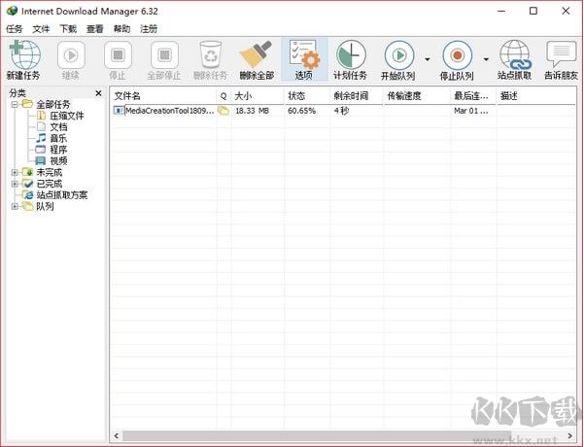584x447 pixels.
Task: Collapse the 全部任务 tree node
Action: [x=15, y=104]
